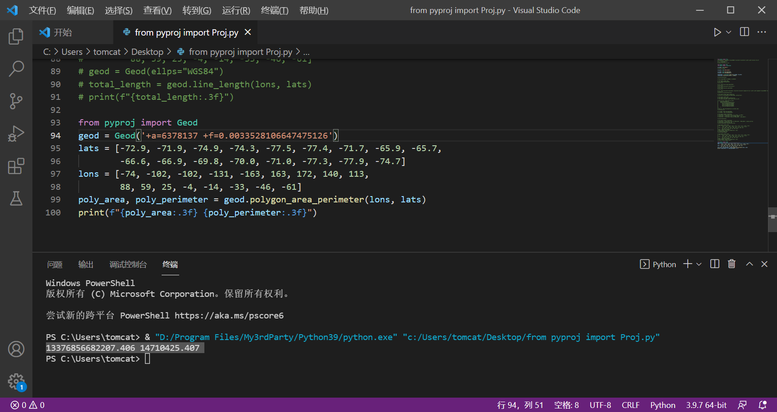The height and width of the screenshot is (412, 777).
Task: Open the 编辑(E) menu
Action: [81, 10]
